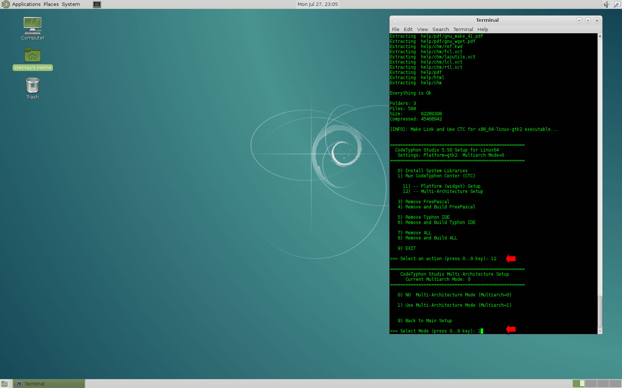Viewport: 622px width, 388px height.
Task: Maximize the Terminal window
Action: tap(588, 20)
